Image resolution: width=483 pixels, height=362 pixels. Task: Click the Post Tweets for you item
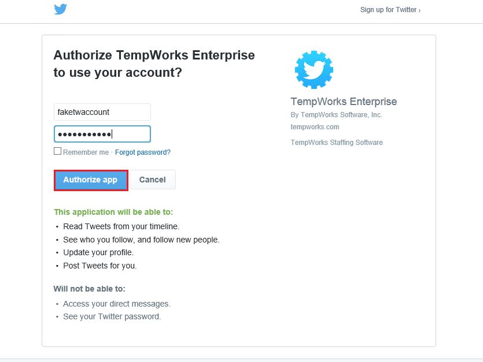pyautogui.click(x=99, y=266)
